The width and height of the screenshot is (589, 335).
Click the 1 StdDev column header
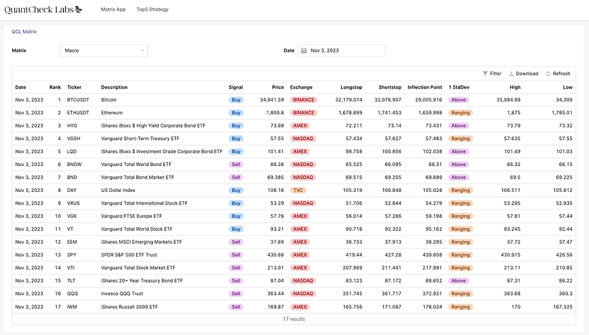pyautogui.click(x=459, y=87)
